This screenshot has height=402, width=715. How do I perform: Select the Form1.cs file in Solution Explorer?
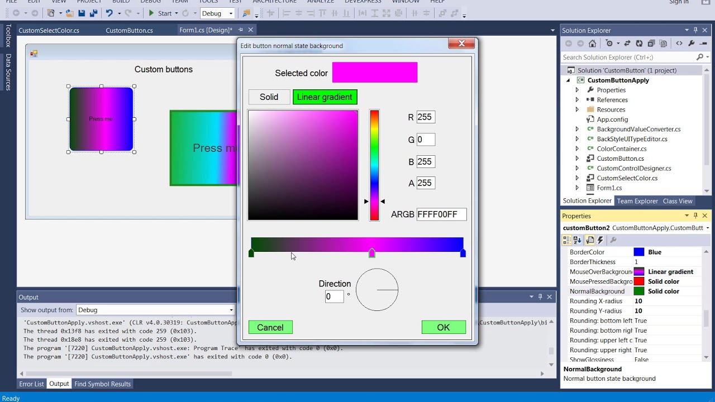[609, 188]
